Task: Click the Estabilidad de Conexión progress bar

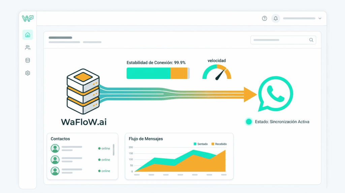Action: click(158, 73)
